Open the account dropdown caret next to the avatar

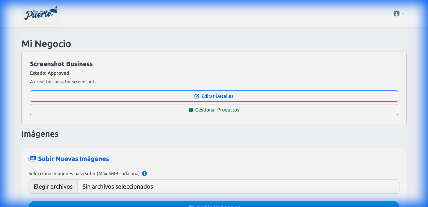point(403,13)
